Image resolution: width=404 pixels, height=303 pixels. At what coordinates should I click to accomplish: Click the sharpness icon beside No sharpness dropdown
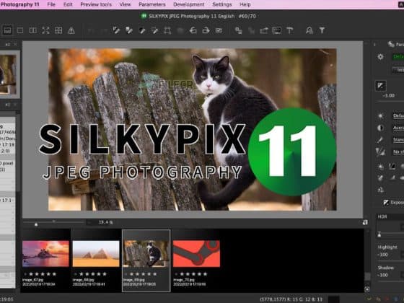pos(380,152)
